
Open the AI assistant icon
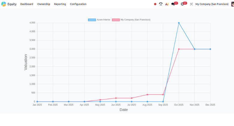click(x=167, y=4)
